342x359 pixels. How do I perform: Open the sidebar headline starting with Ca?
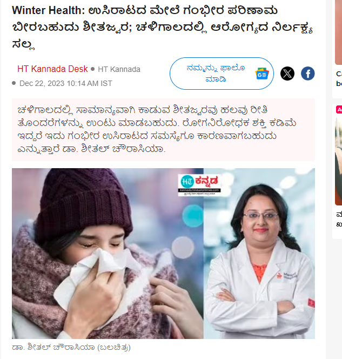tap(339, 78)
